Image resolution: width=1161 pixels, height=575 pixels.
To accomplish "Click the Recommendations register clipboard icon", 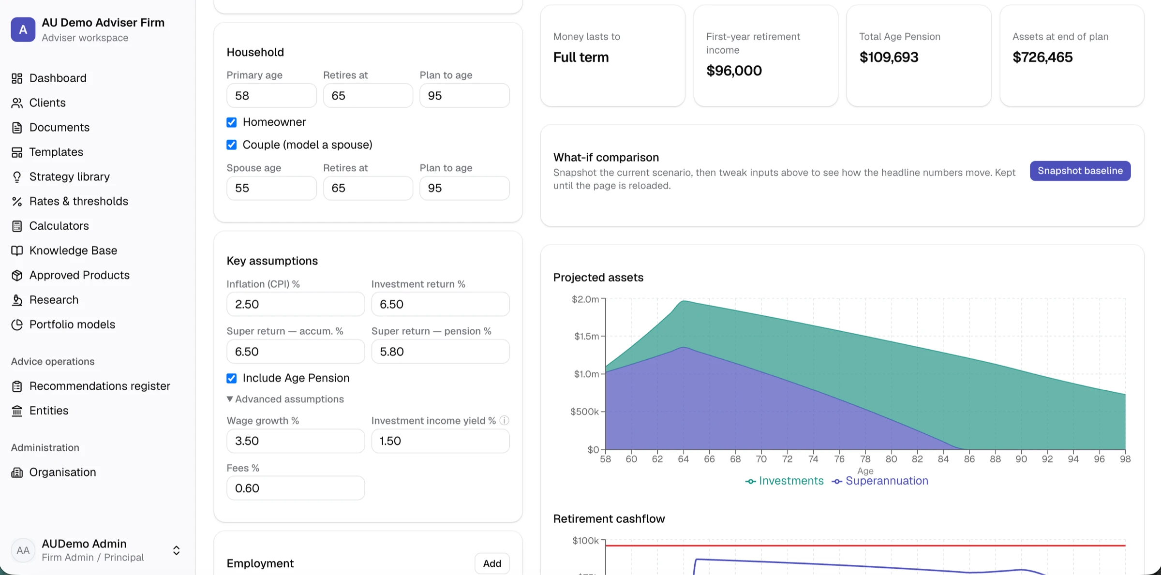I will click(17, 386).
